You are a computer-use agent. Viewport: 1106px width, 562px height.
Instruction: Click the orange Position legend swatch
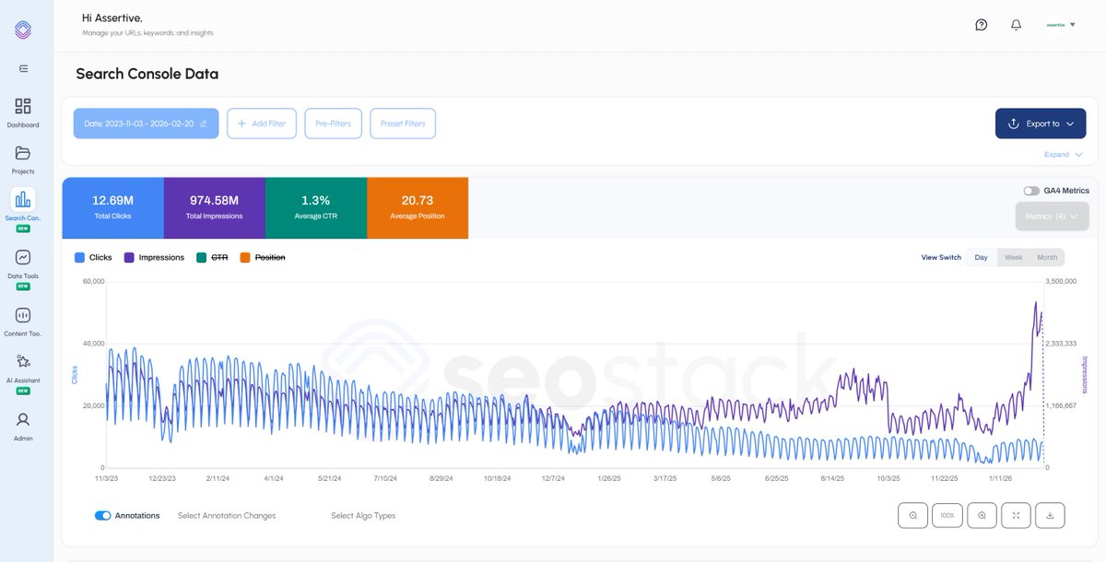point(245,258)
